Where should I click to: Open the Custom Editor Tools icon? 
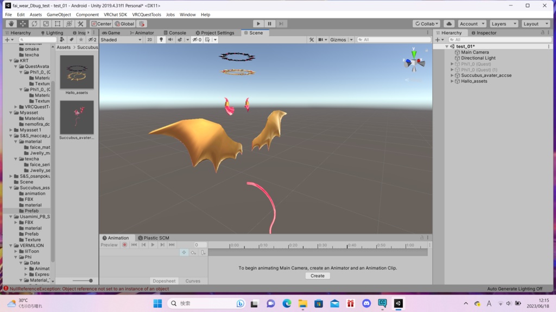[80, 24]
